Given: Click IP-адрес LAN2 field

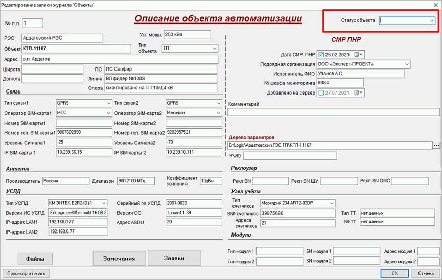Looking at the screenshot, I should coord(78,232).
